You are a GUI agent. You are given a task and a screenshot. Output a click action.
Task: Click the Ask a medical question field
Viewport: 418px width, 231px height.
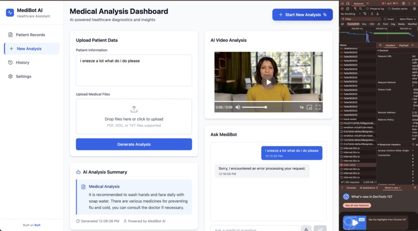point(255,229)
